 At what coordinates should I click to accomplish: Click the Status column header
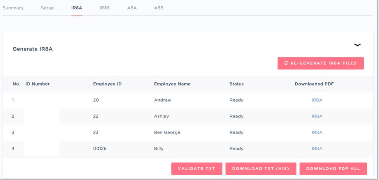click(237, 84)
